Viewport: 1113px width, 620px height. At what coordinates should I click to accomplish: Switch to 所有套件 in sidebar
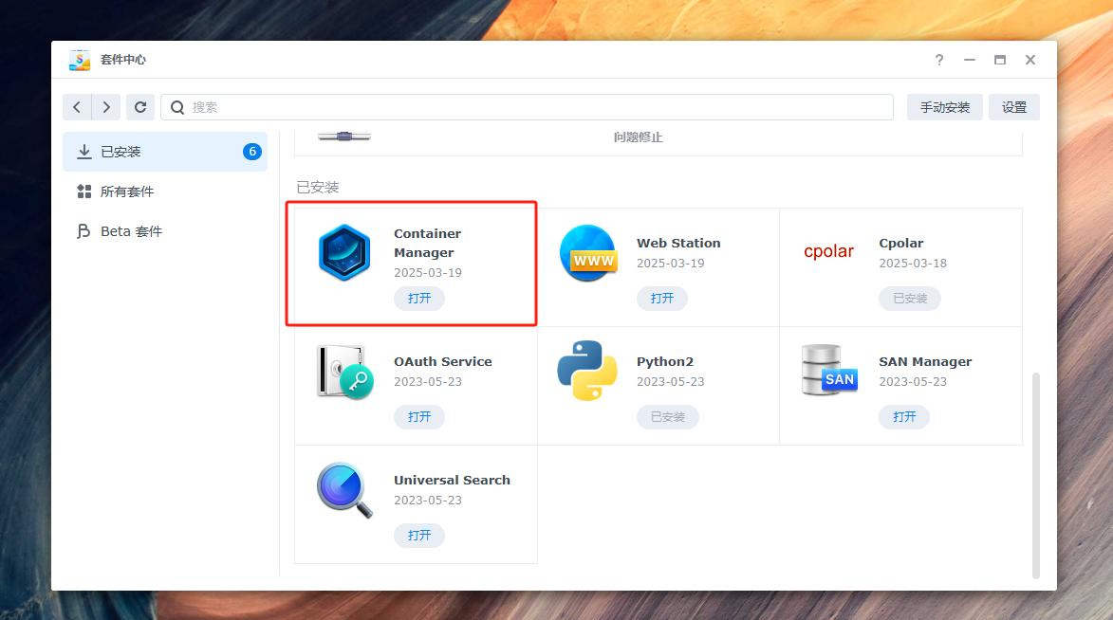pos(127,191)
